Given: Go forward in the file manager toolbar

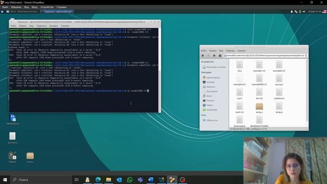Looking at the screenshot, I should 208,56.
